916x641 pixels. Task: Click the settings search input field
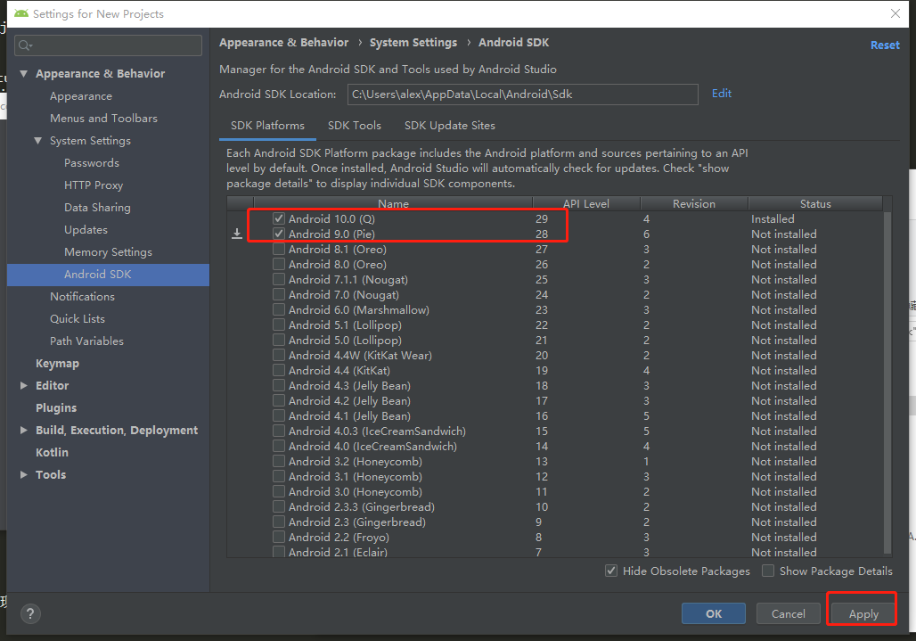[x=108, y=45]
